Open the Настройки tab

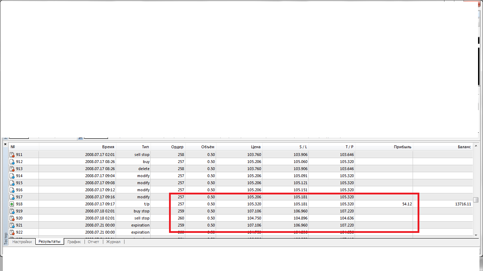[x=22, y=242]
